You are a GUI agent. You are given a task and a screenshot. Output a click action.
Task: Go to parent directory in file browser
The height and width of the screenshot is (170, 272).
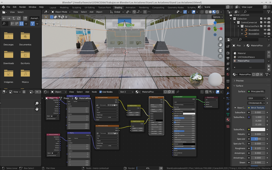tap(14, 18)
